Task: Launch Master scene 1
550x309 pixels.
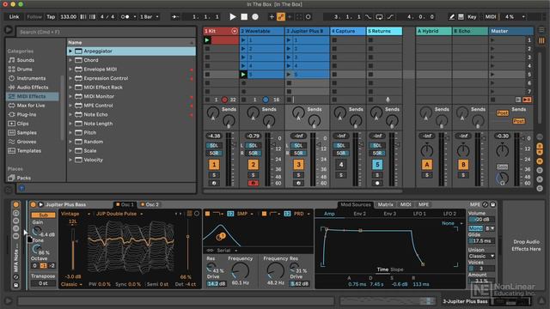Action: click(492, 40)
